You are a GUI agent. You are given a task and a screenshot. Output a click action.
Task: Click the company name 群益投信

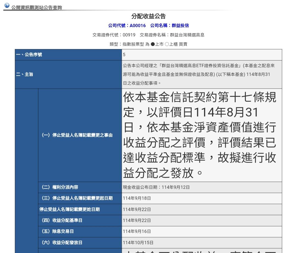(x=180, y=25)
